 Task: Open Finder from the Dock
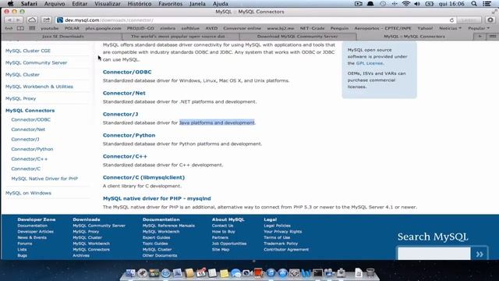[130, 273]
